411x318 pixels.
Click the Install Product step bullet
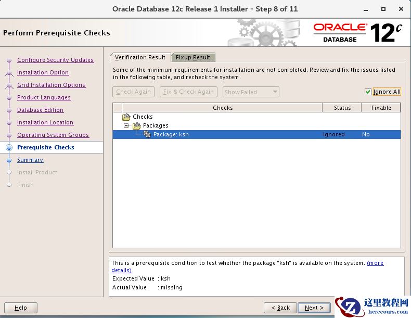coord(9,172)
